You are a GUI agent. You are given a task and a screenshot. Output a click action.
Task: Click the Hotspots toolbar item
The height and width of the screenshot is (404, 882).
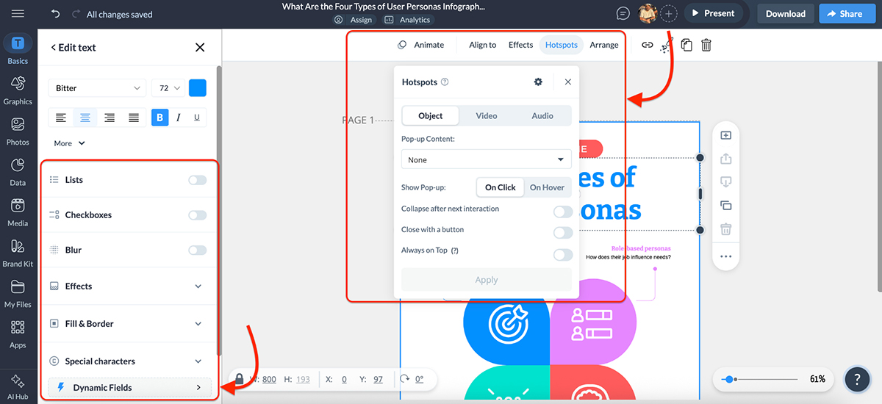coord(562,45)
